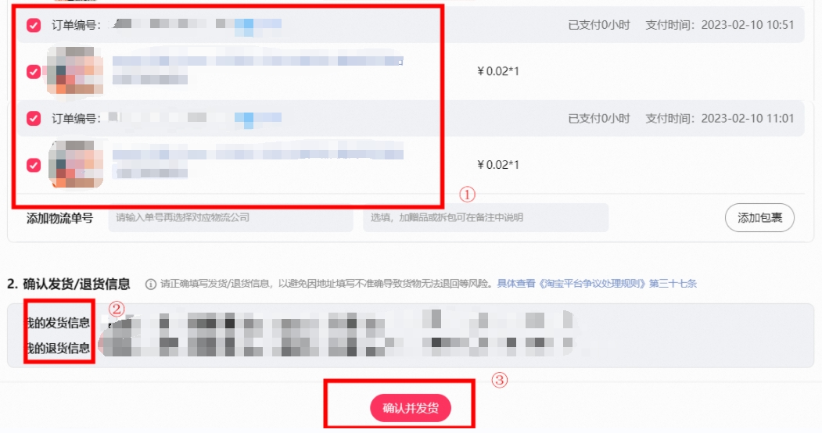Open the product title in the 10:51 order
Image resolution: width=822 pixels, height=433 pixels.
click(x=258, y=61)
